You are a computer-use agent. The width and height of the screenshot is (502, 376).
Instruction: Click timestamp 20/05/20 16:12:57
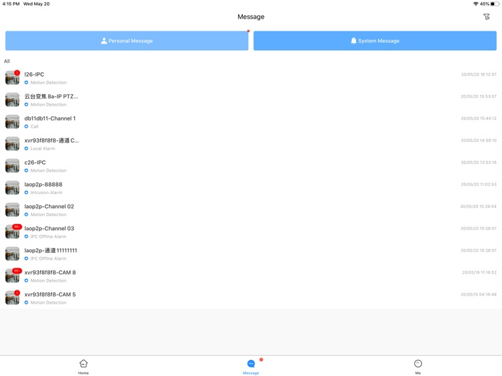(x=479, y=74)
